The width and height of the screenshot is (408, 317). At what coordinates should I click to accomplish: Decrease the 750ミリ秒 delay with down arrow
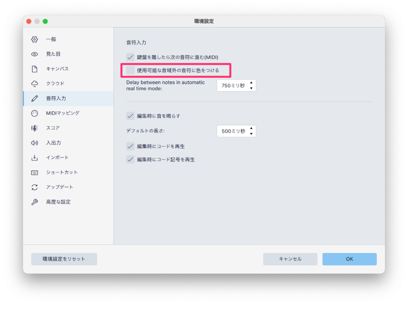click(x=251, y=88)
